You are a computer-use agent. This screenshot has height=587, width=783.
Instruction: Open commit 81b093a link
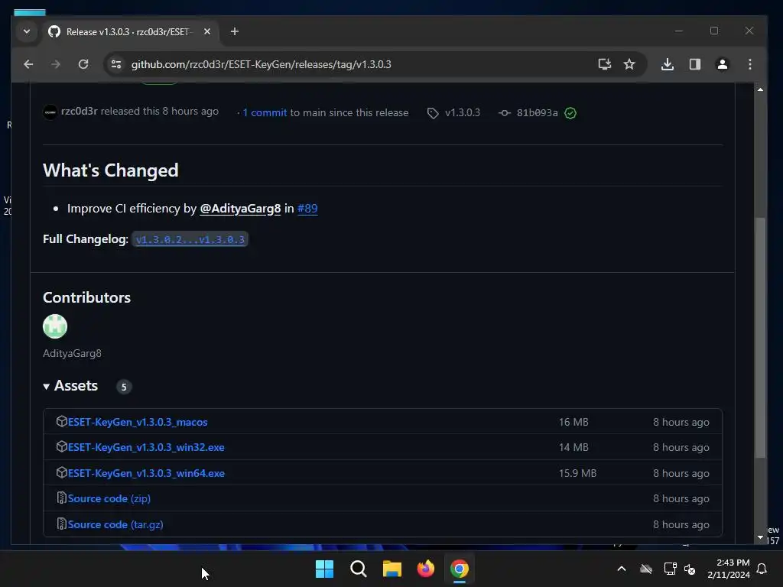tap(538, 113)
